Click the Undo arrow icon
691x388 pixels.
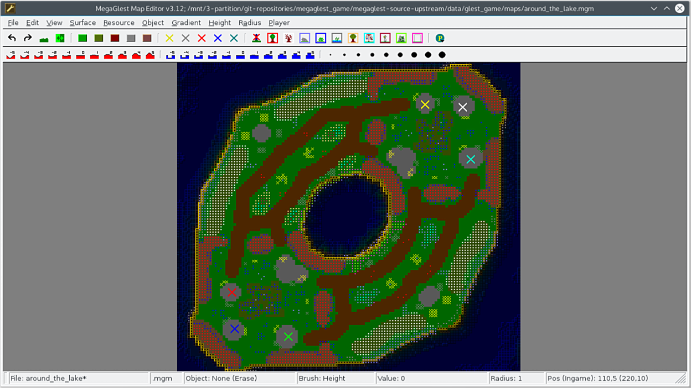12,38
